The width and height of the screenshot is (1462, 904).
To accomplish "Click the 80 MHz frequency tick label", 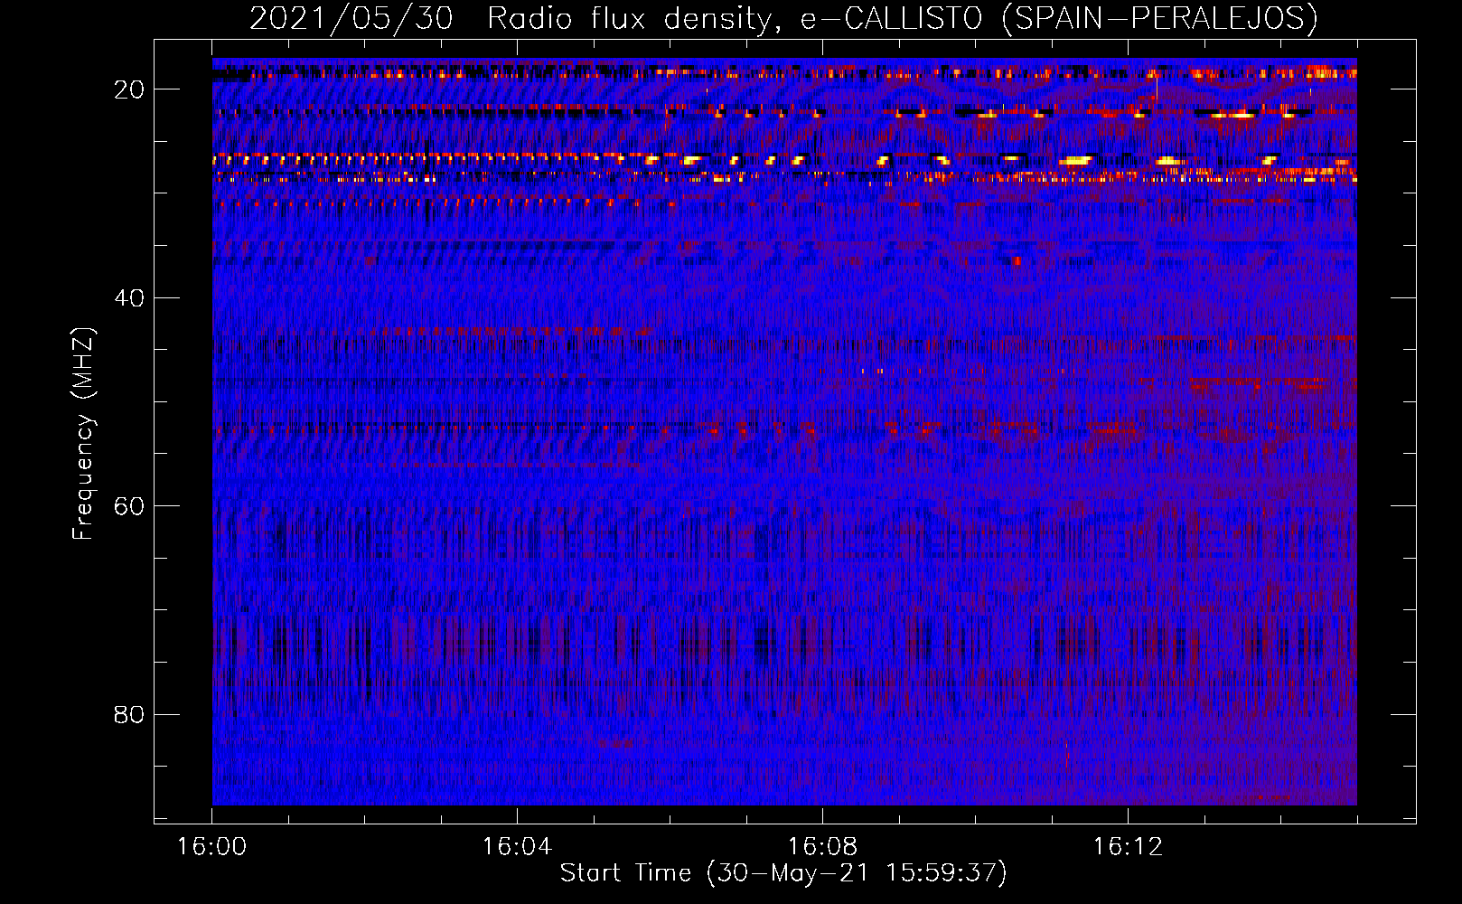I will coord(130,715).
